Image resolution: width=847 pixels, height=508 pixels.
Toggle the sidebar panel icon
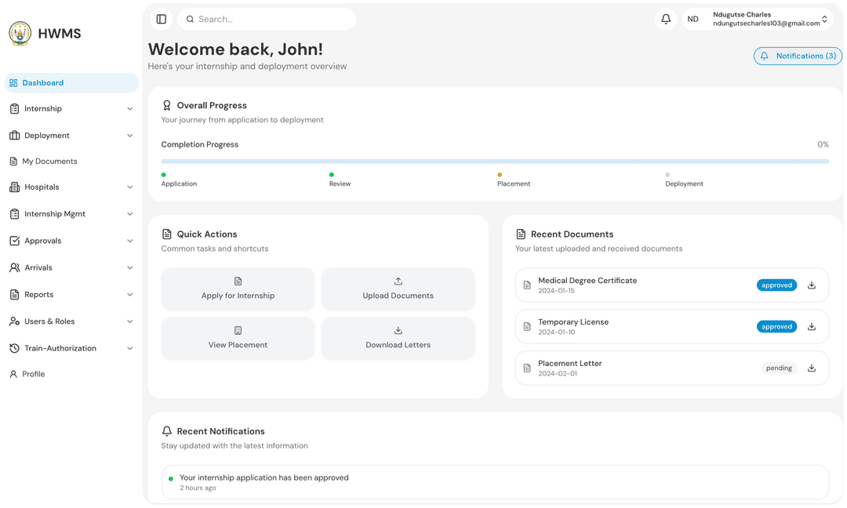162,19
